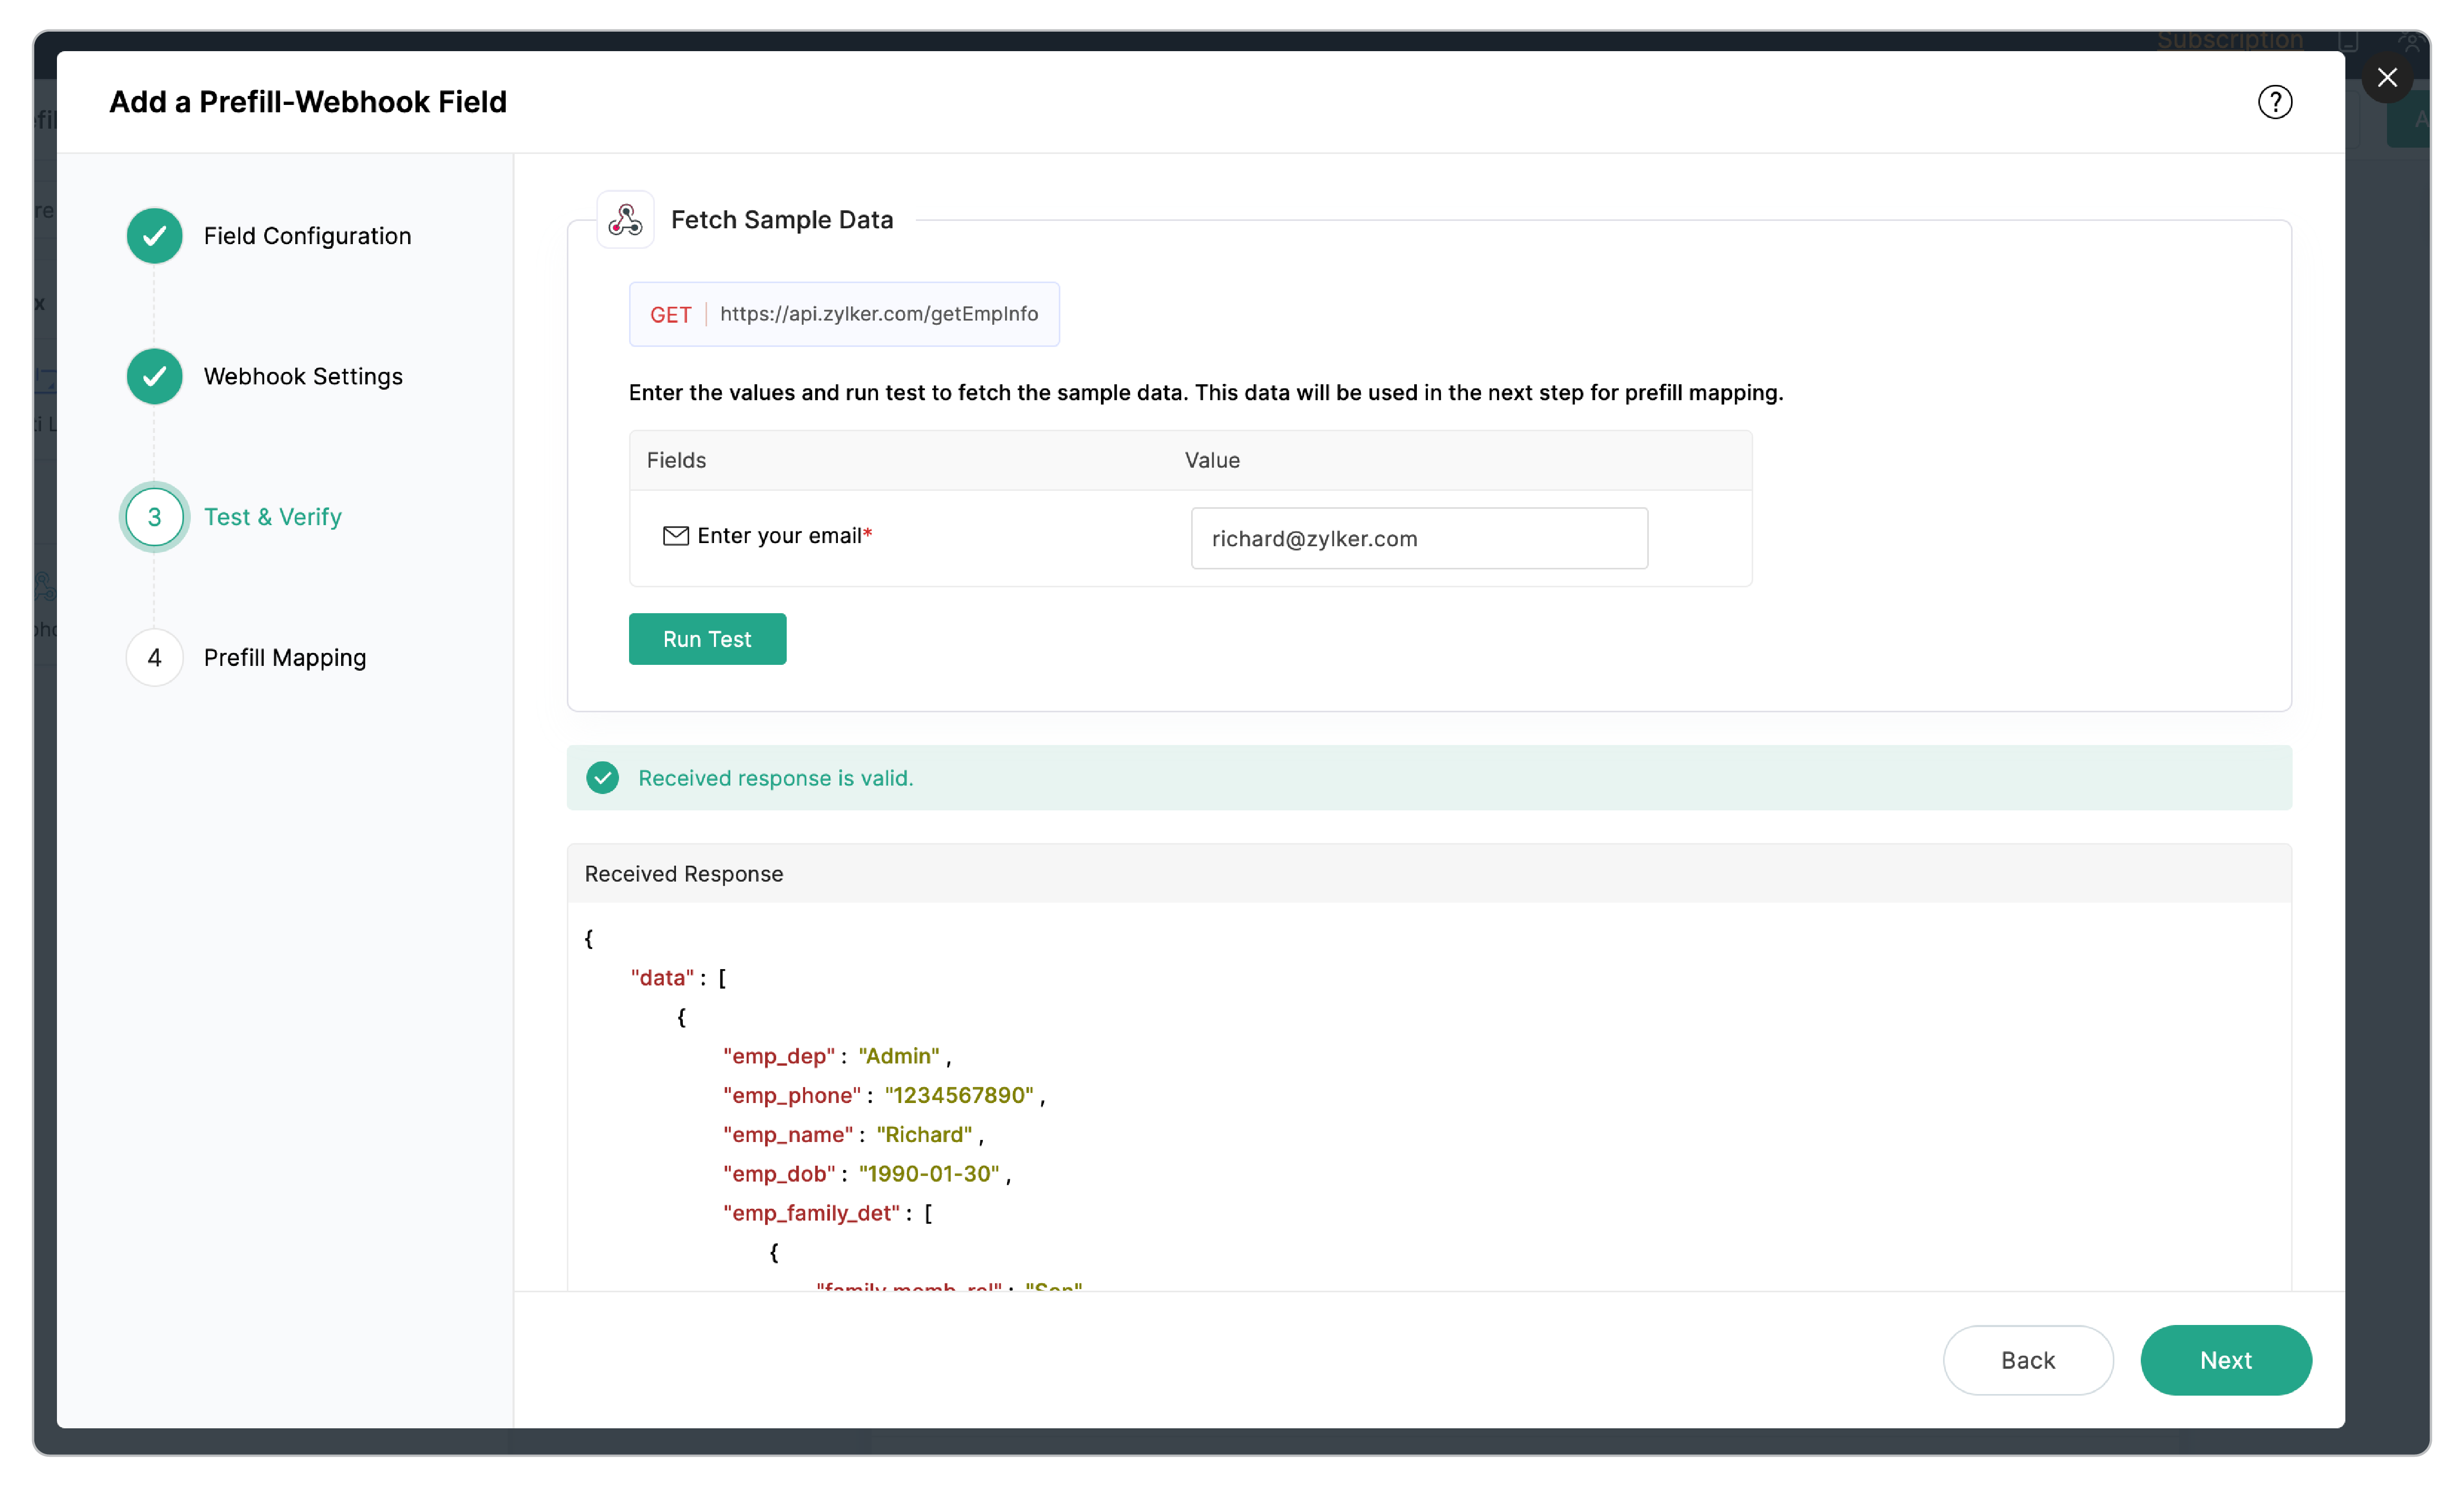Image resolution: width=2464 pixels, height=1490 pixels.
Task: Select the Field Configuration step label
Action: point(307,236)
